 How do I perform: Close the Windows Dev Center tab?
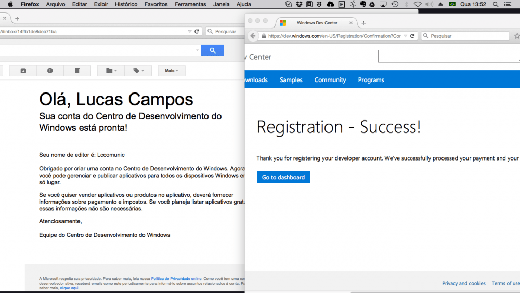pyautogui.click(x=351, y=23)
